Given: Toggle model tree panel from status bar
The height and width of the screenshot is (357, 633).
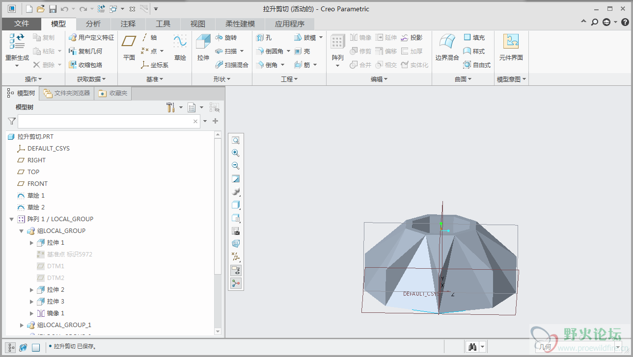Looking at the screenshot, I should (11, 347).
